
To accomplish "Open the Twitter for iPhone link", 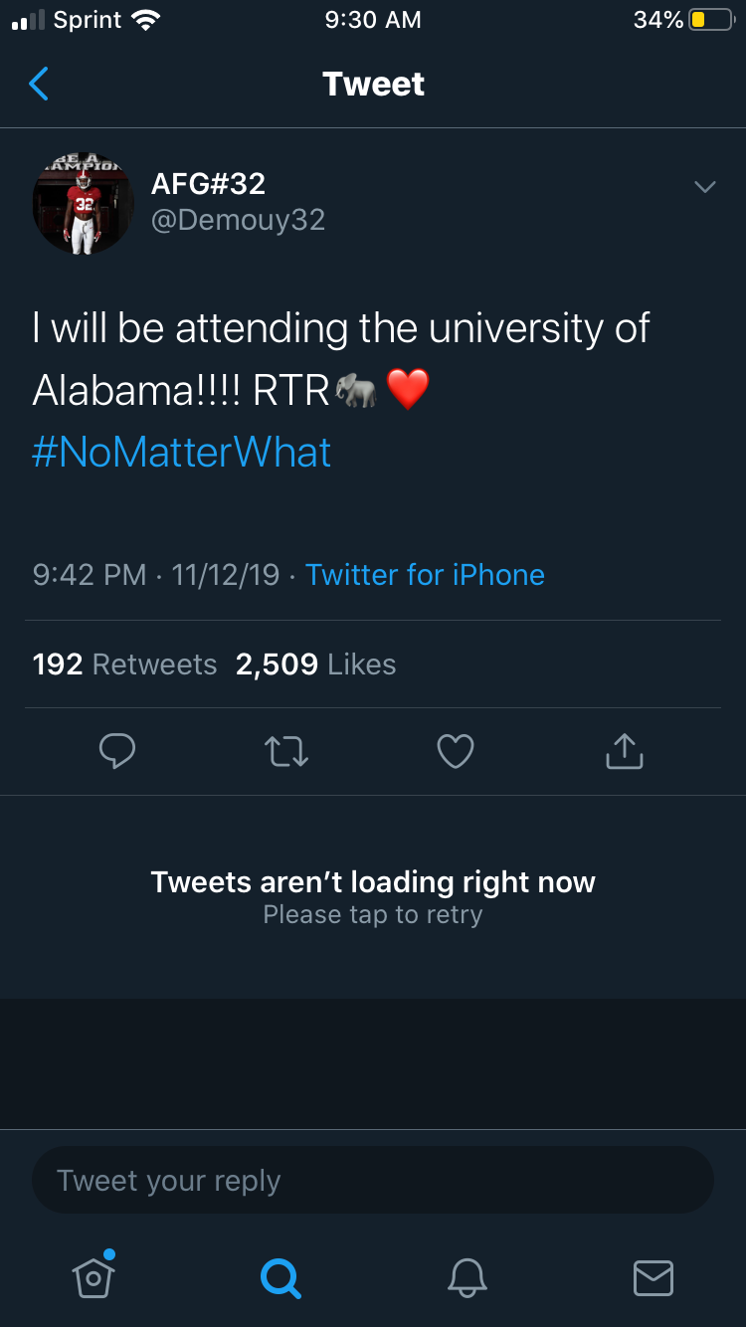I will [x=425, y=575].
